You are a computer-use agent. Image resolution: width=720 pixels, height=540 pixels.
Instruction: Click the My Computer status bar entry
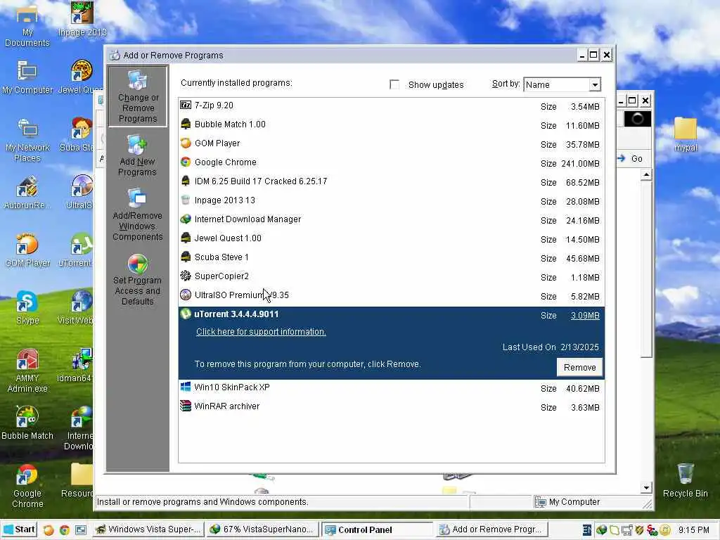[x=567, y=502]
